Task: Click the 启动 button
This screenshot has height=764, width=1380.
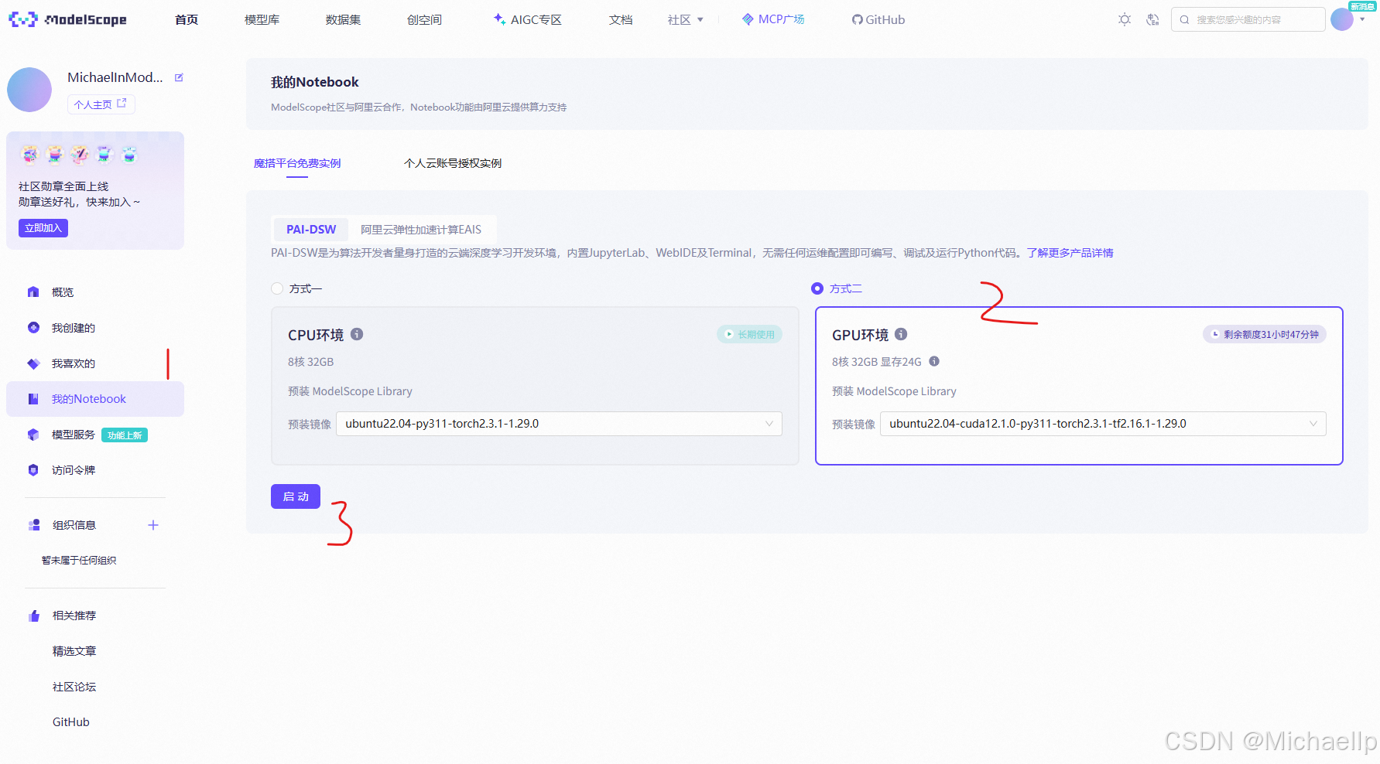Action: click(296, 496)
